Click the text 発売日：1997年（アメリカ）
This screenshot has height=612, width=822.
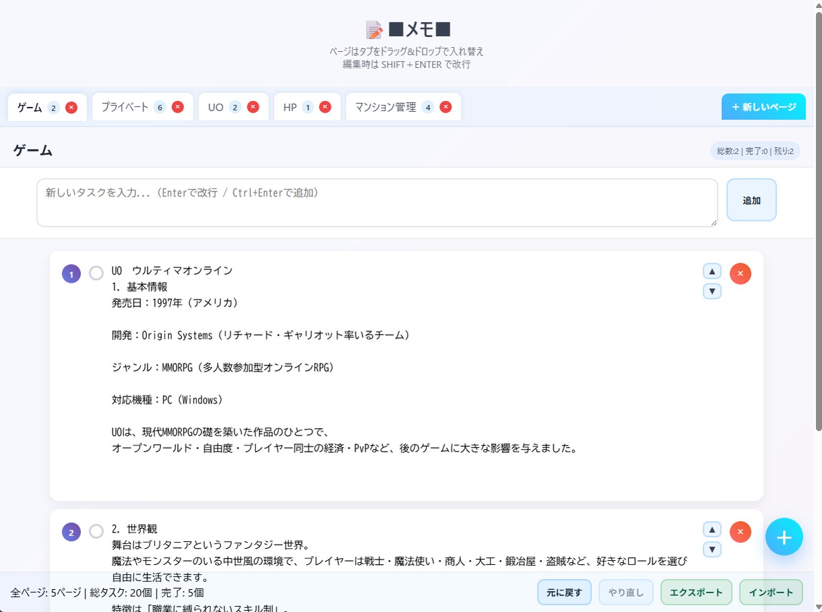click(175, 303)
